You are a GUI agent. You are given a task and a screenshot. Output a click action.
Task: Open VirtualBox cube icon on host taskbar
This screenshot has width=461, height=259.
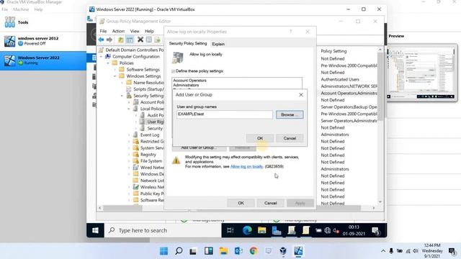pos(283,251)
